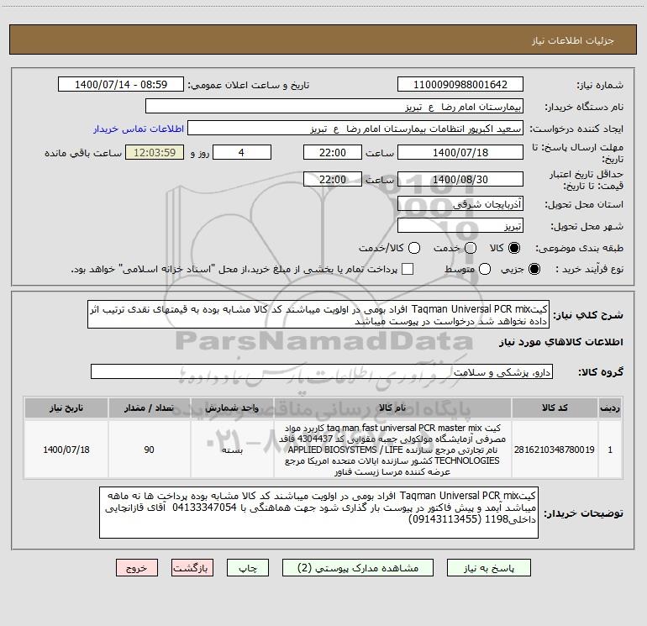Click the استان محل تحویل label
Viewport: 647px width, 626px height.
click(x=584, y=204)
